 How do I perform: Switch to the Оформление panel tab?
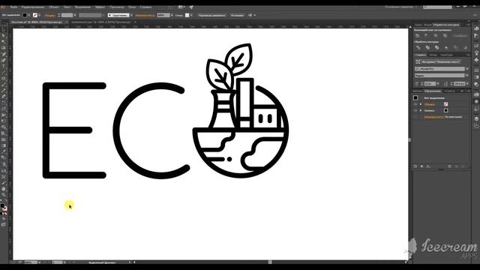432,91
